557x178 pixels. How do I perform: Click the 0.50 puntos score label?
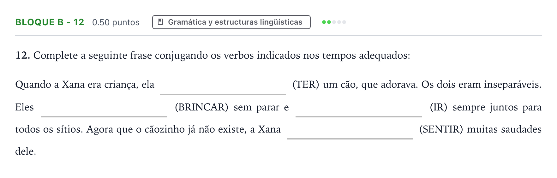[x=116, y=22]
